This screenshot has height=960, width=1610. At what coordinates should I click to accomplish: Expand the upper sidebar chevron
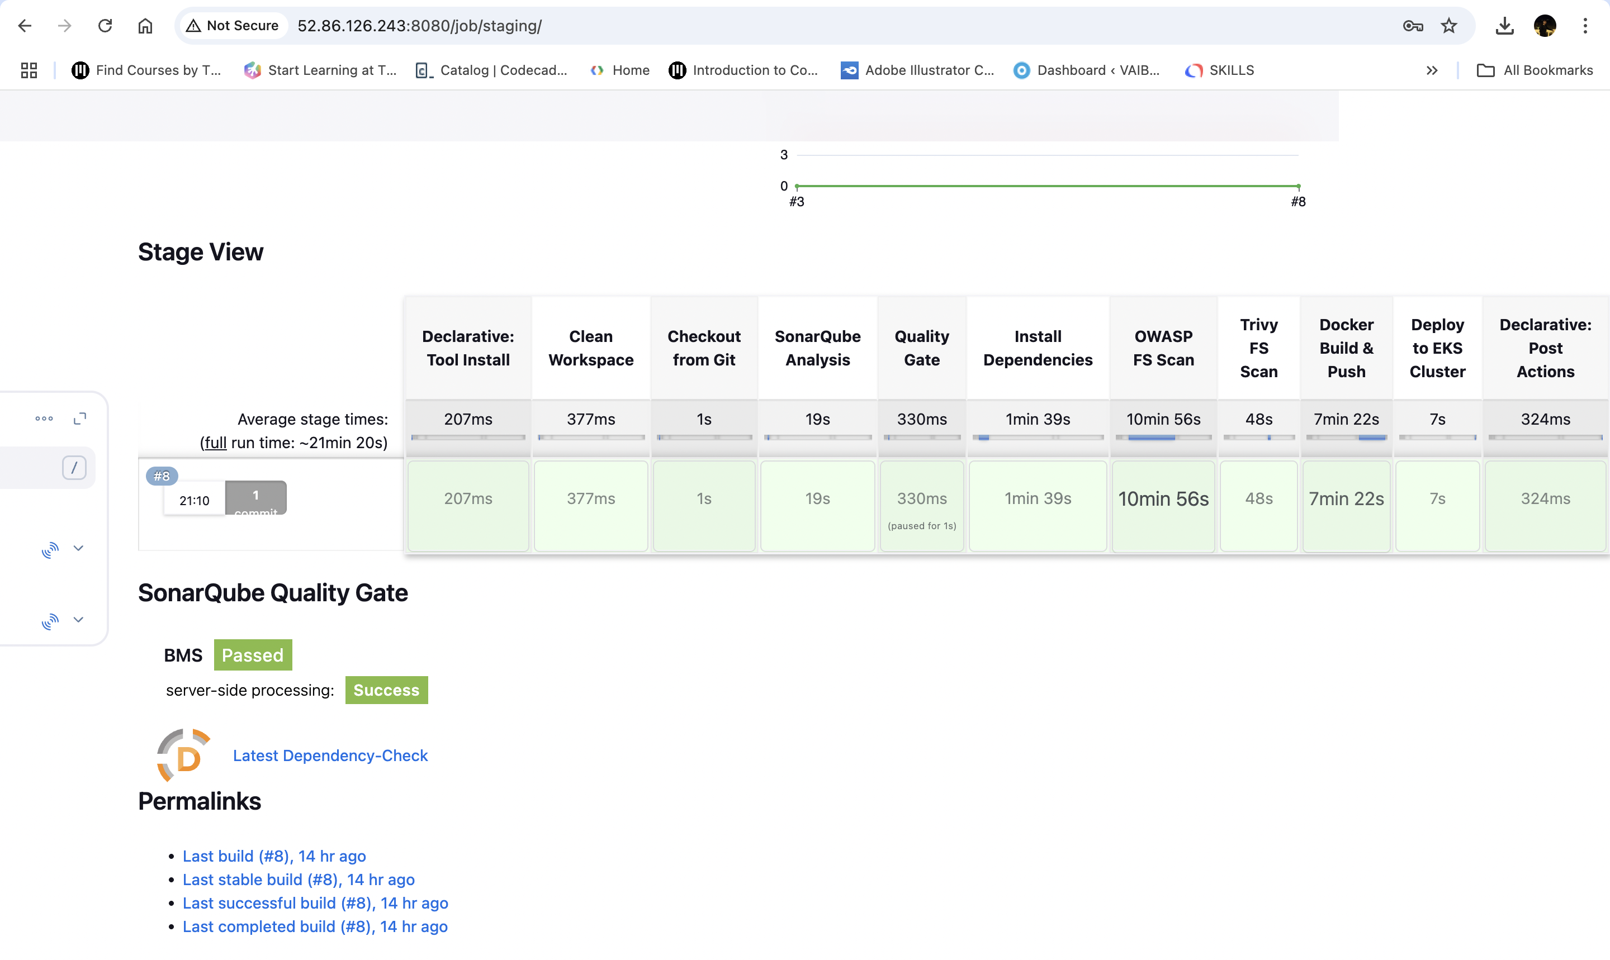(x=78, y=548)
